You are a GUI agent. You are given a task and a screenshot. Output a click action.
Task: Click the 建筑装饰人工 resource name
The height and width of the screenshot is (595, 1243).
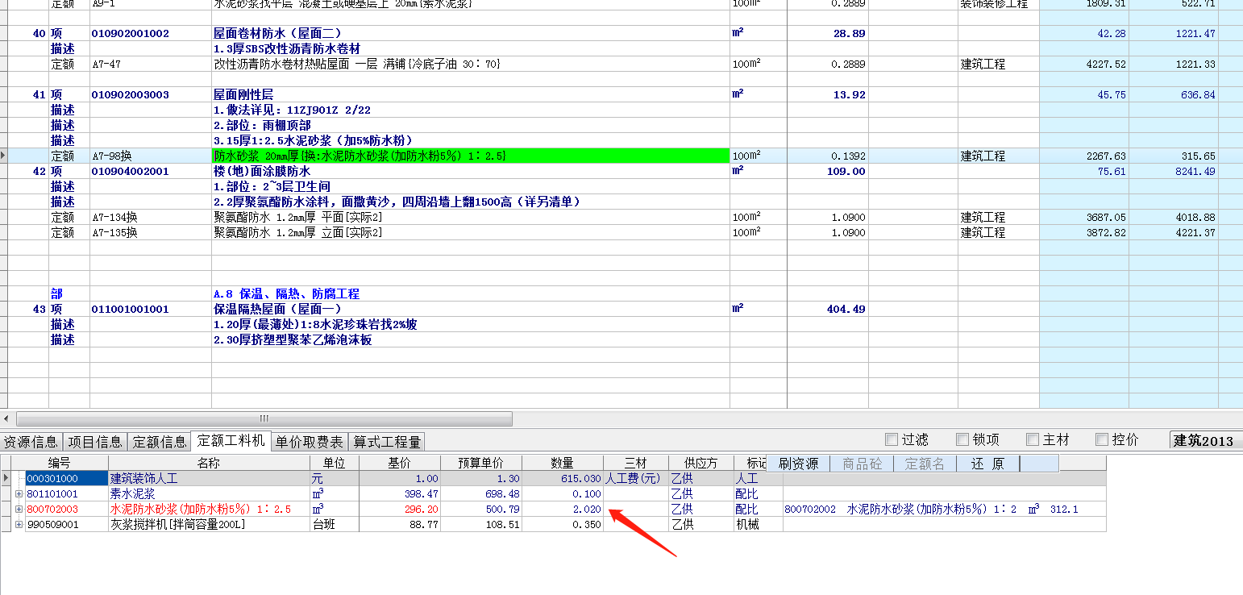[x=143, y=478]
